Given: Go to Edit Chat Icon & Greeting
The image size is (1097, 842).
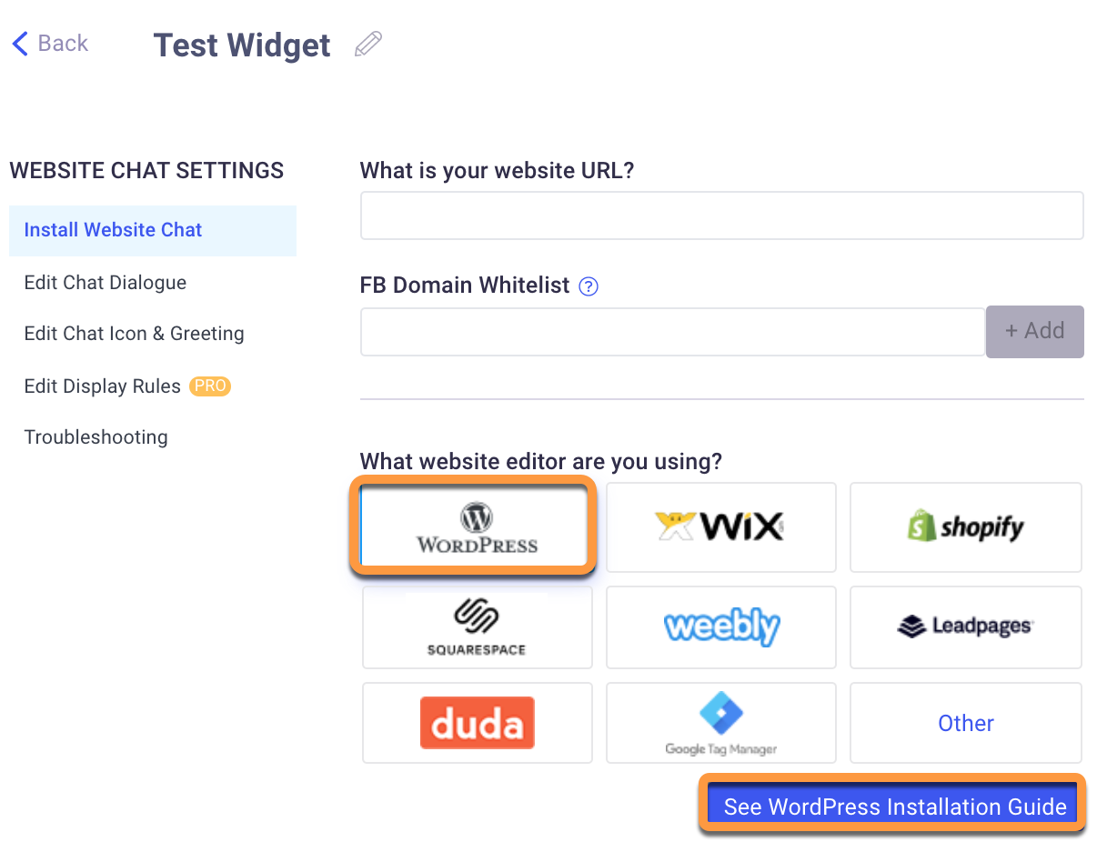Looking at the screenshot, I should click(x=135, y=334).
